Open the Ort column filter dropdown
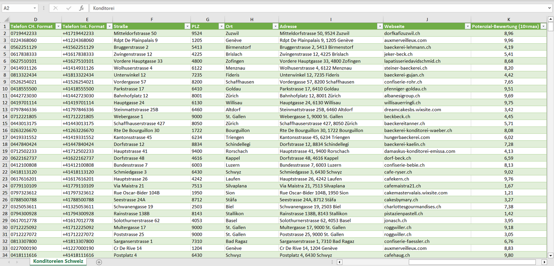 point(275,26)
